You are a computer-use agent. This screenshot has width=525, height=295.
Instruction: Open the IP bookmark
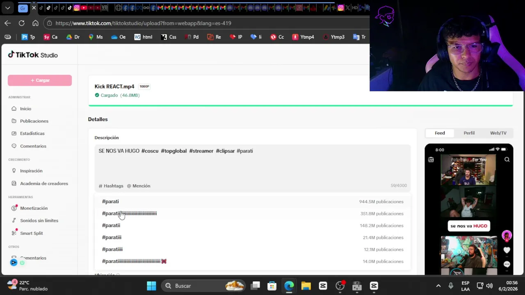(236, 37)
